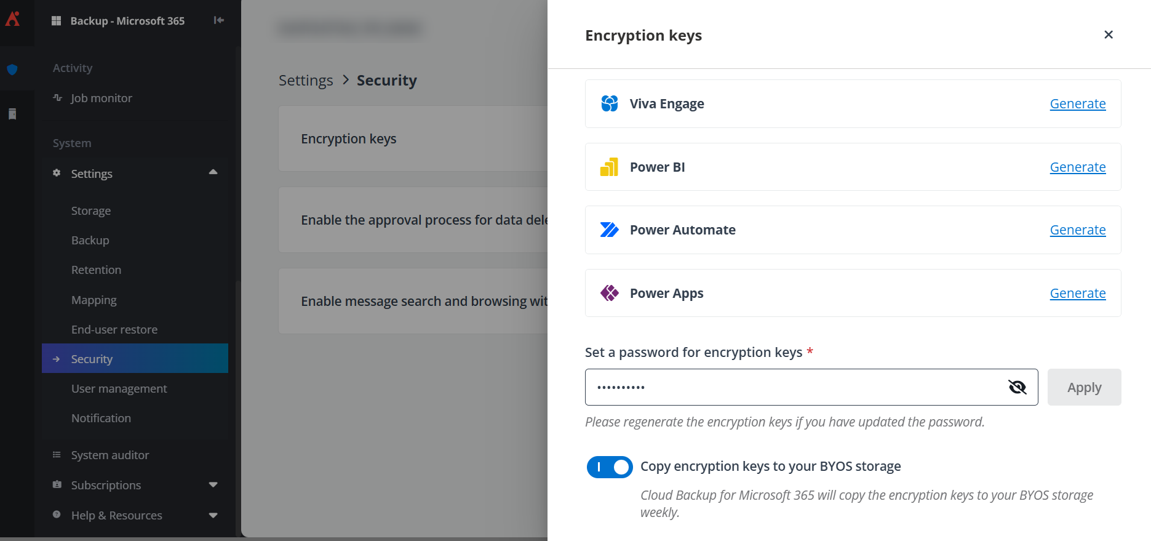Click Generate next to Power BI
The height and width of the screenshot is (541, 1151).
(1077, 167)
